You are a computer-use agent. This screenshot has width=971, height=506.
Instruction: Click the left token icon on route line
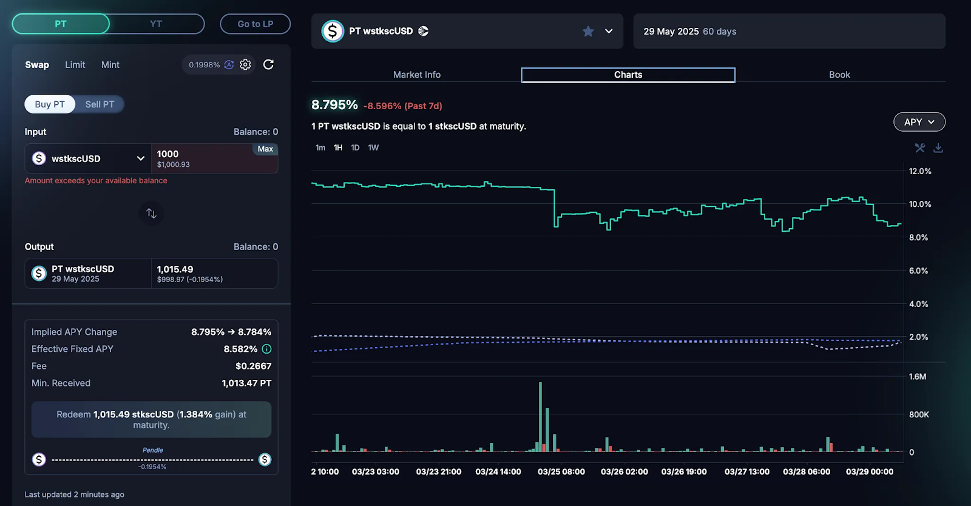(39, 459)
